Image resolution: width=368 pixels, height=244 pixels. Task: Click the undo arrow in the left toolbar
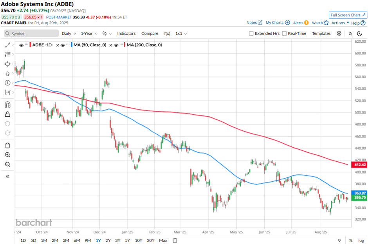pyautogui.click(x=7, y=124)
